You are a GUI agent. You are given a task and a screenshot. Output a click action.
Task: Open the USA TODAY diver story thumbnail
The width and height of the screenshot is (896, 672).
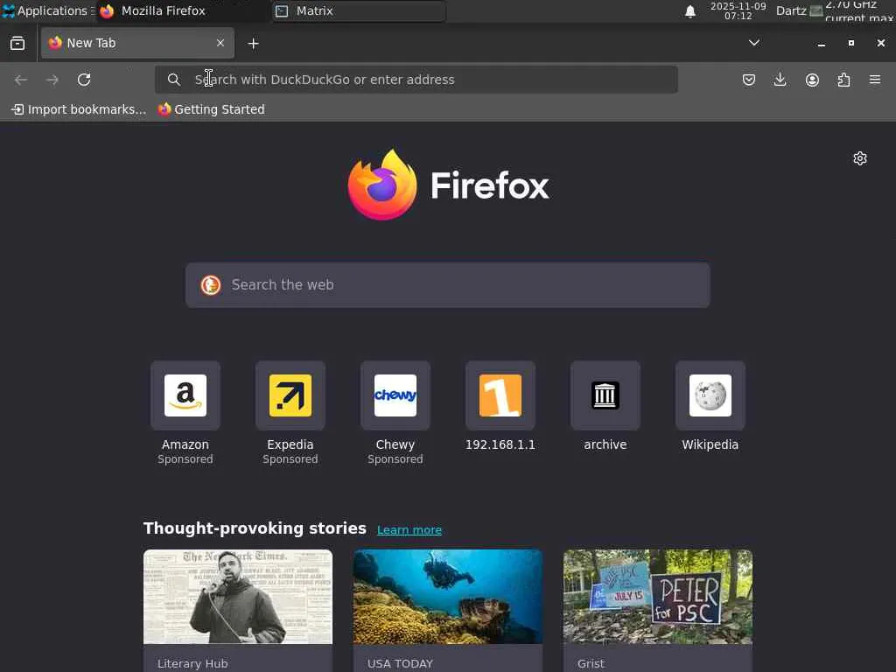(447, 597)
